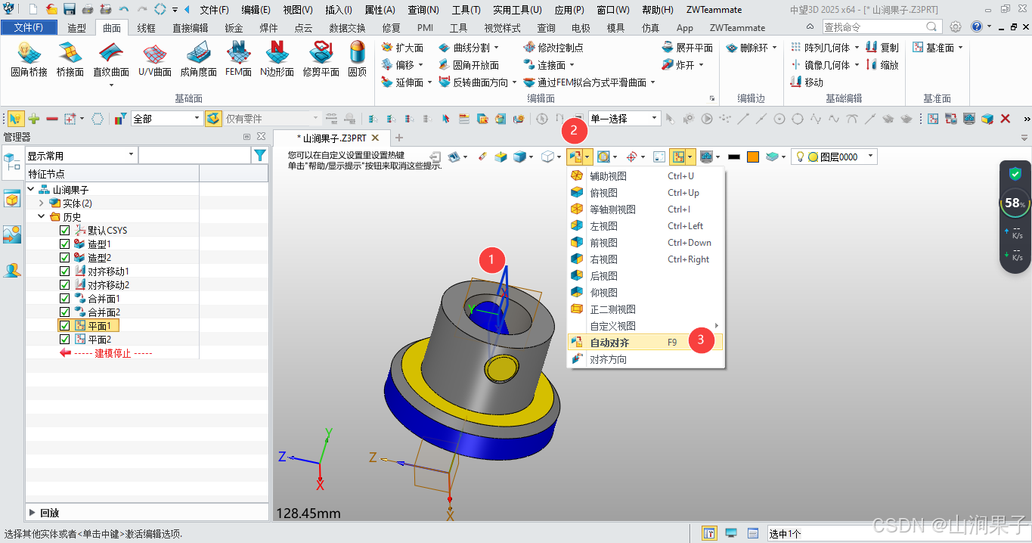Click the undo arrow in title bar

[x=123, y=10]
